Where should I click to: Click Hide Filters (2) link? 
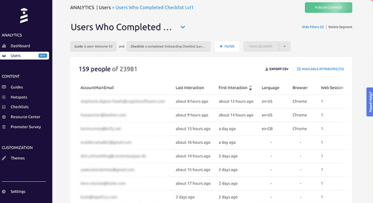click(x=312, y=27)
